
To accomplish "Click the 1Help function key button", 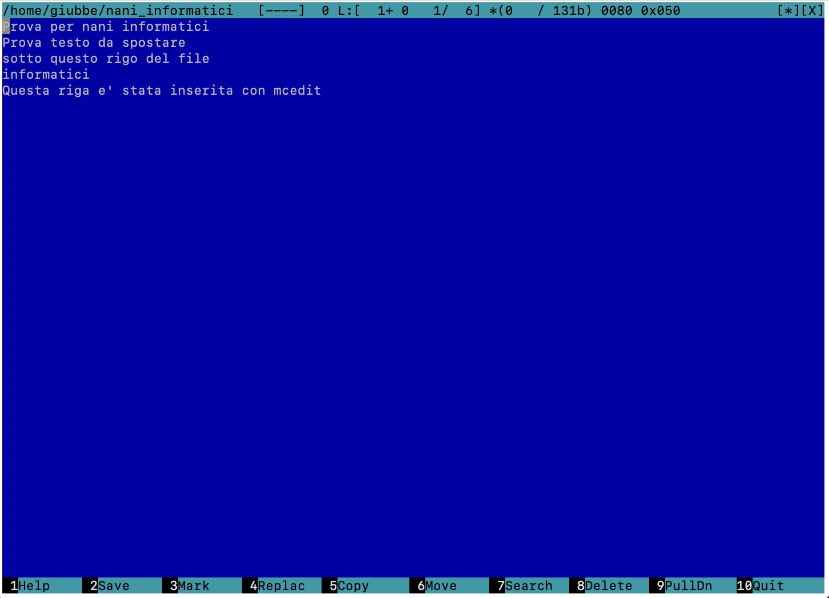I will click(30, 585).
